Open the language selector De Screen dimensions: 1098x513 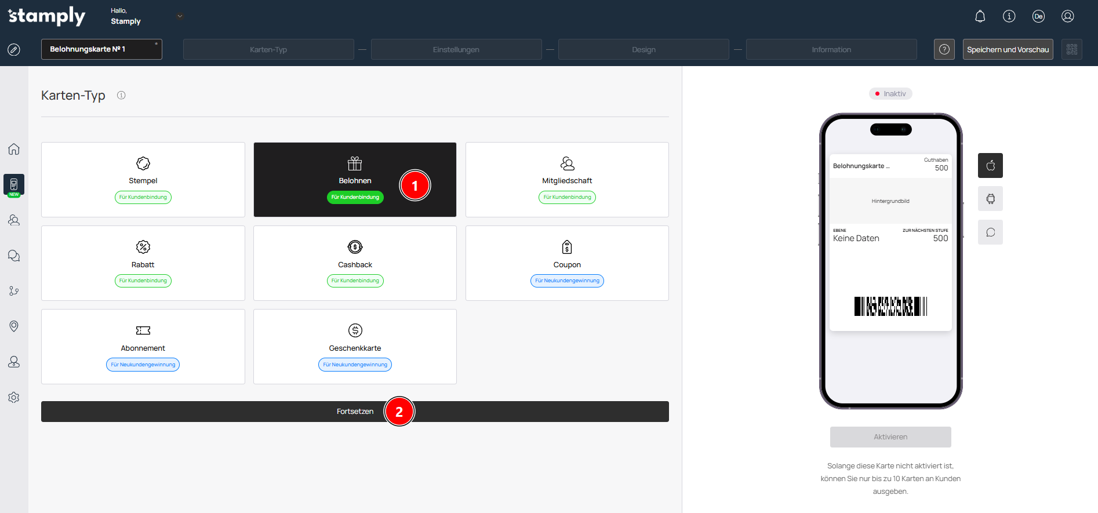(x=1038, y=16)
